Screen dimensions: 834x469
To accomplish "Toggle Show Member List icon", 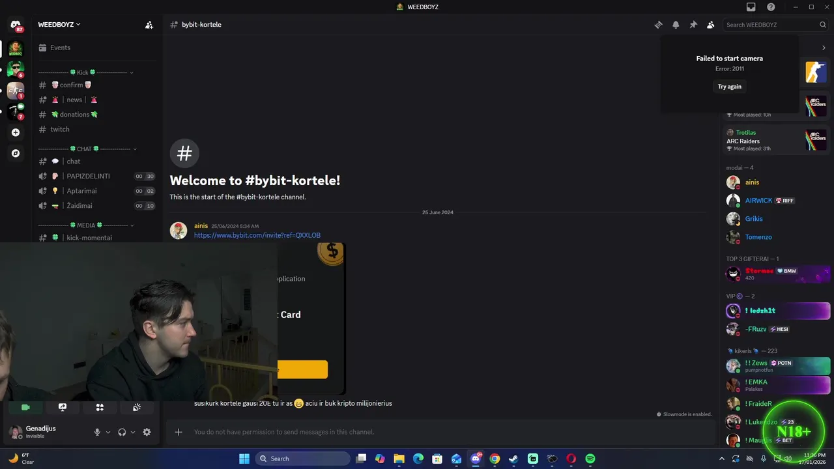I will coord(711,25).
